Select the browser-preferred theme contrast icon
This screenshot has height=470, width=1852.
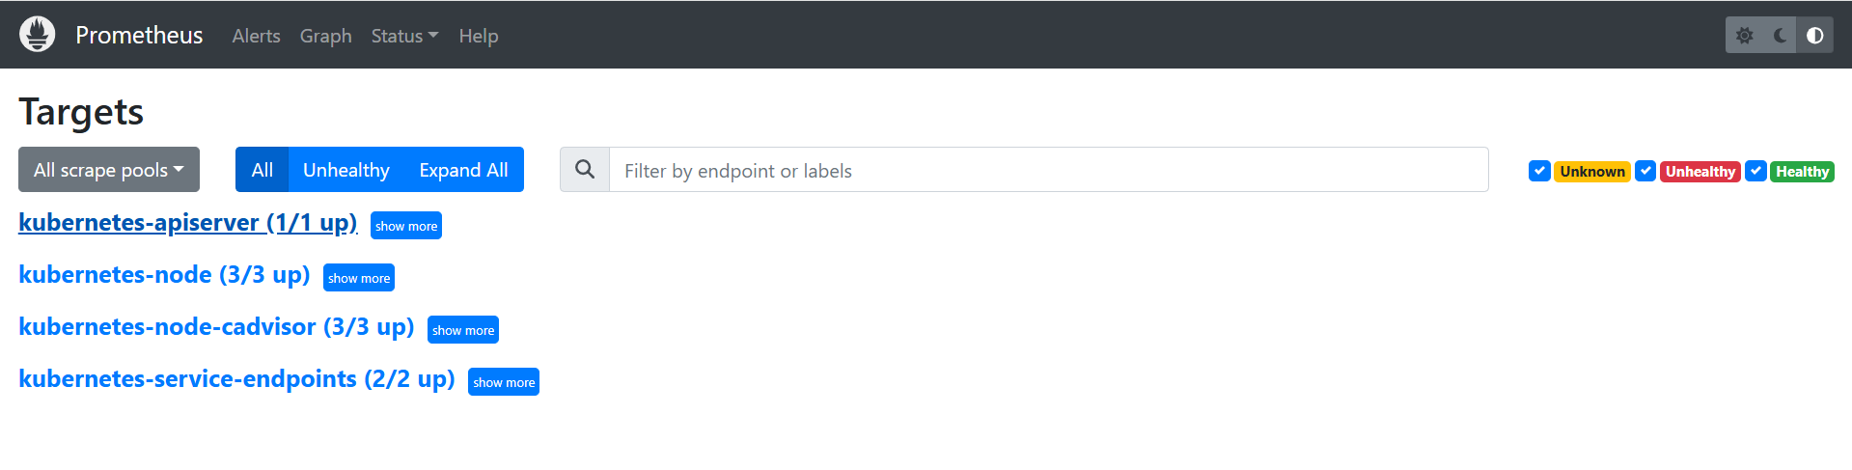tap(1814, 36)
